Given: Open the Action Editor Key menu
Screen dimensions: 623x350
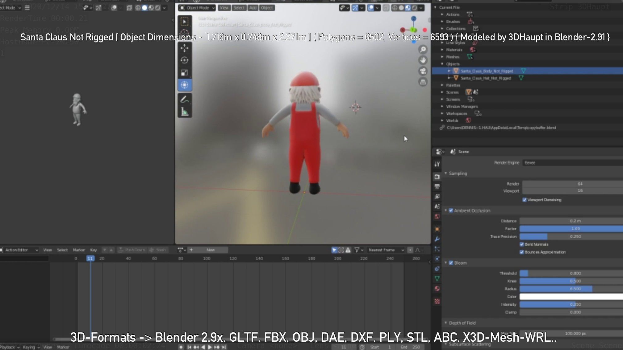Looking at the screenshot, I should pyautogui.click(x=94, y=250).
